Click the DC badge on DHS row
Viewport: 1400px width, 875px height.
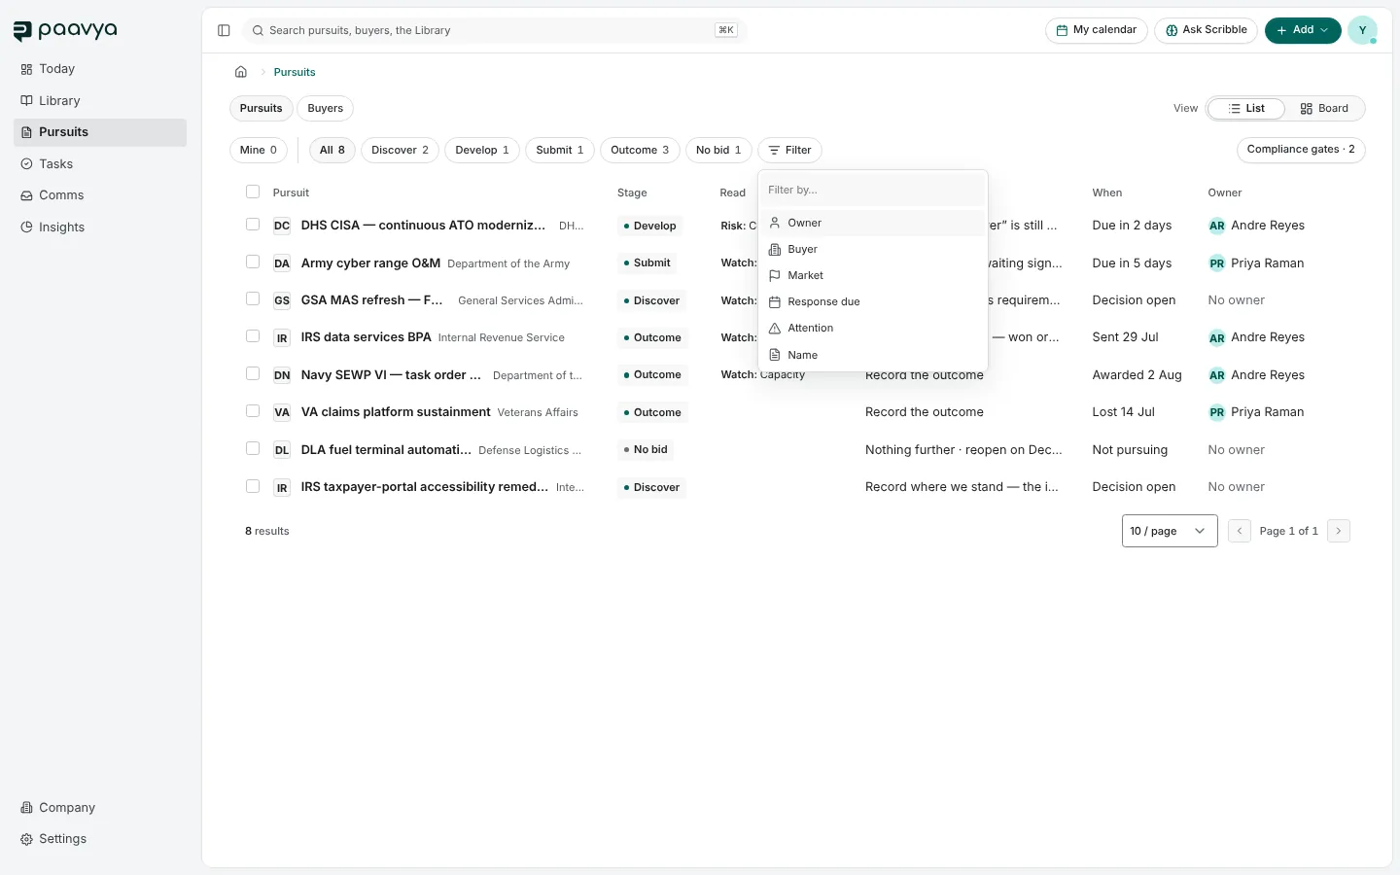click(282, 226)
